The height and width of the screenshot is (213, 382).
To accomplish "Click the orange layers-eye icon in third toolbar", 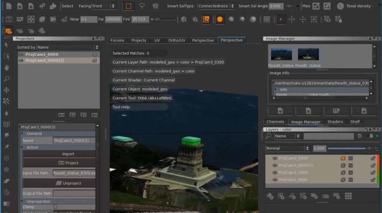I will (x=8, y=31).
